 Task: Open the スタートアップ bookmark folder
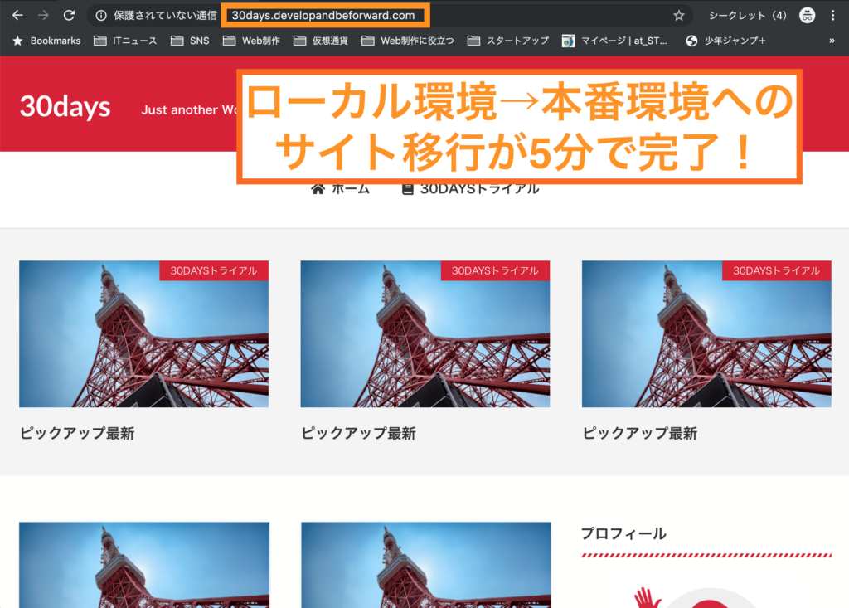[x=507, y=41]
